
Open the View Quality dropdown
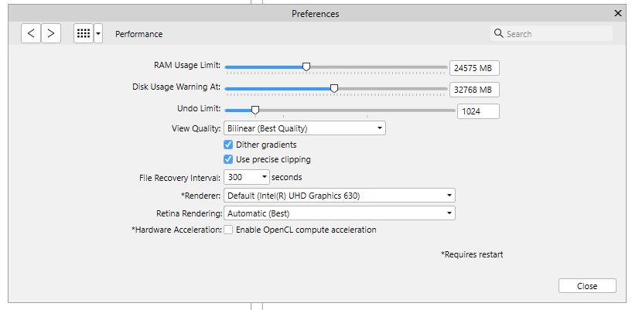[x=305, y=128]
